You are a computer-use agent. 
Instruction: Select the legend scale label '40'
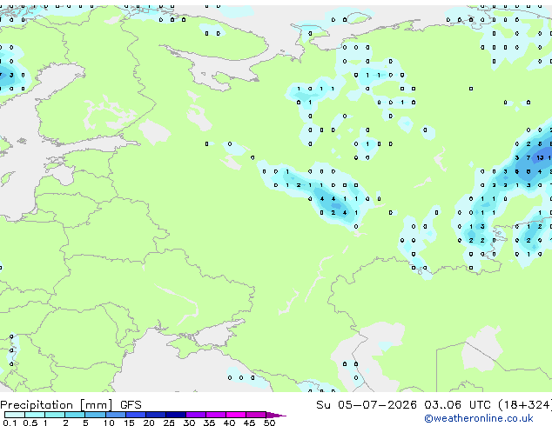point(229,423)
